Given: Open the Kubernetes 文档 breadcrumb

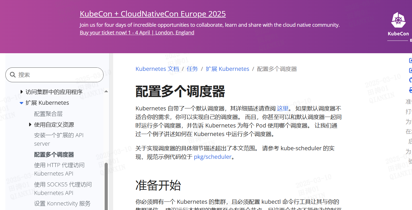Looking at the screenshot, I should click(x=157, y=69).
